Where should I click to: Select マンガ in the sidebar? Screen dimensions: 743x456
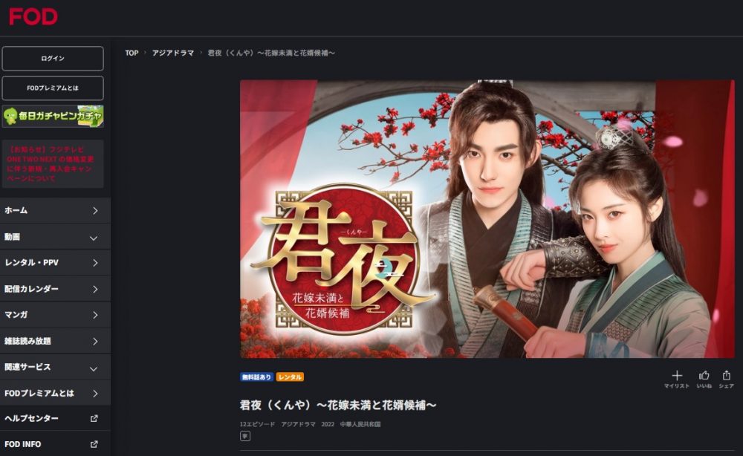(x=55, y=315)
